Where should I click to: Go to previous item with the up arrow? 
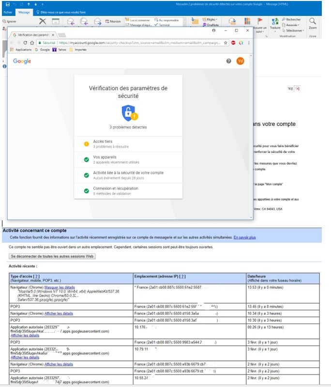coord(29,4)
